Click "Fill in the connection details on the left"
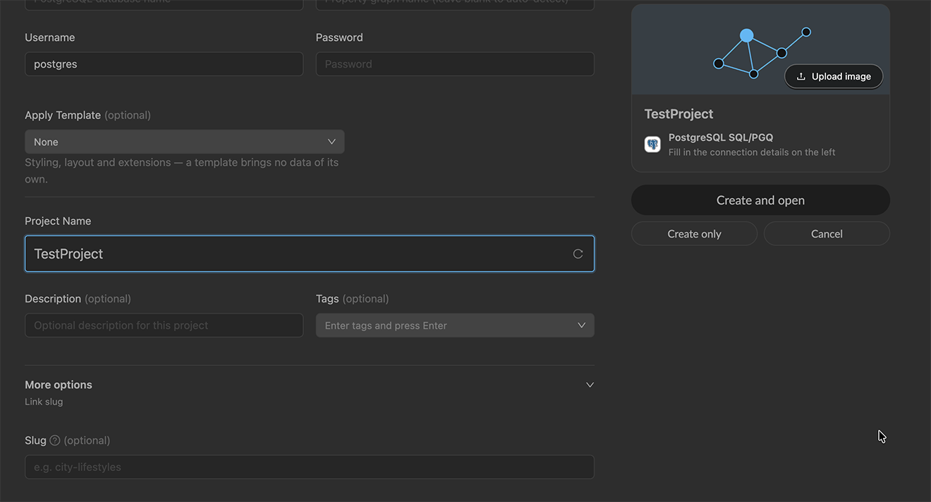 (x=752, y=152)
